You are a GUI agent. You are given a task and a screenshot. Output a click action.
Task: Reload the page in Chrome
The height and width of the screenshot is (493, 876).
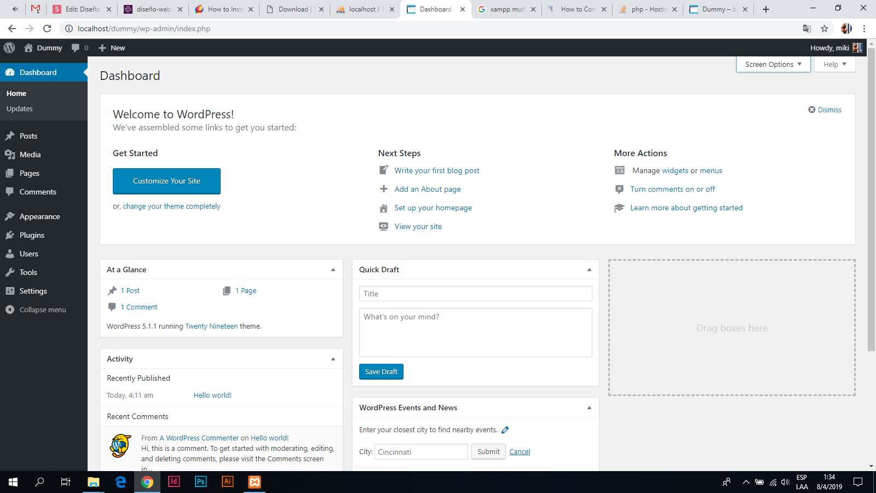[47, 28]
